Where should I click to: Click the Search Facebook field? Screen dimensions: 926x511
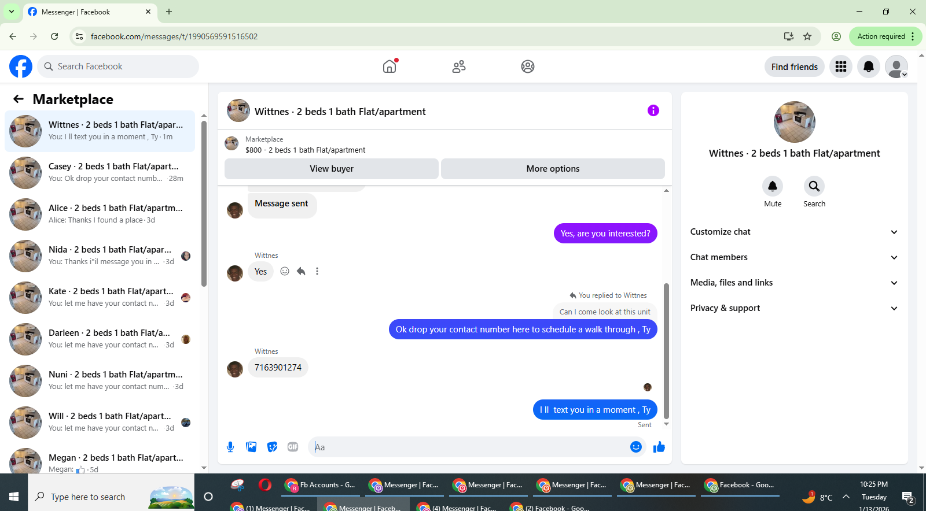coord(118,66)
